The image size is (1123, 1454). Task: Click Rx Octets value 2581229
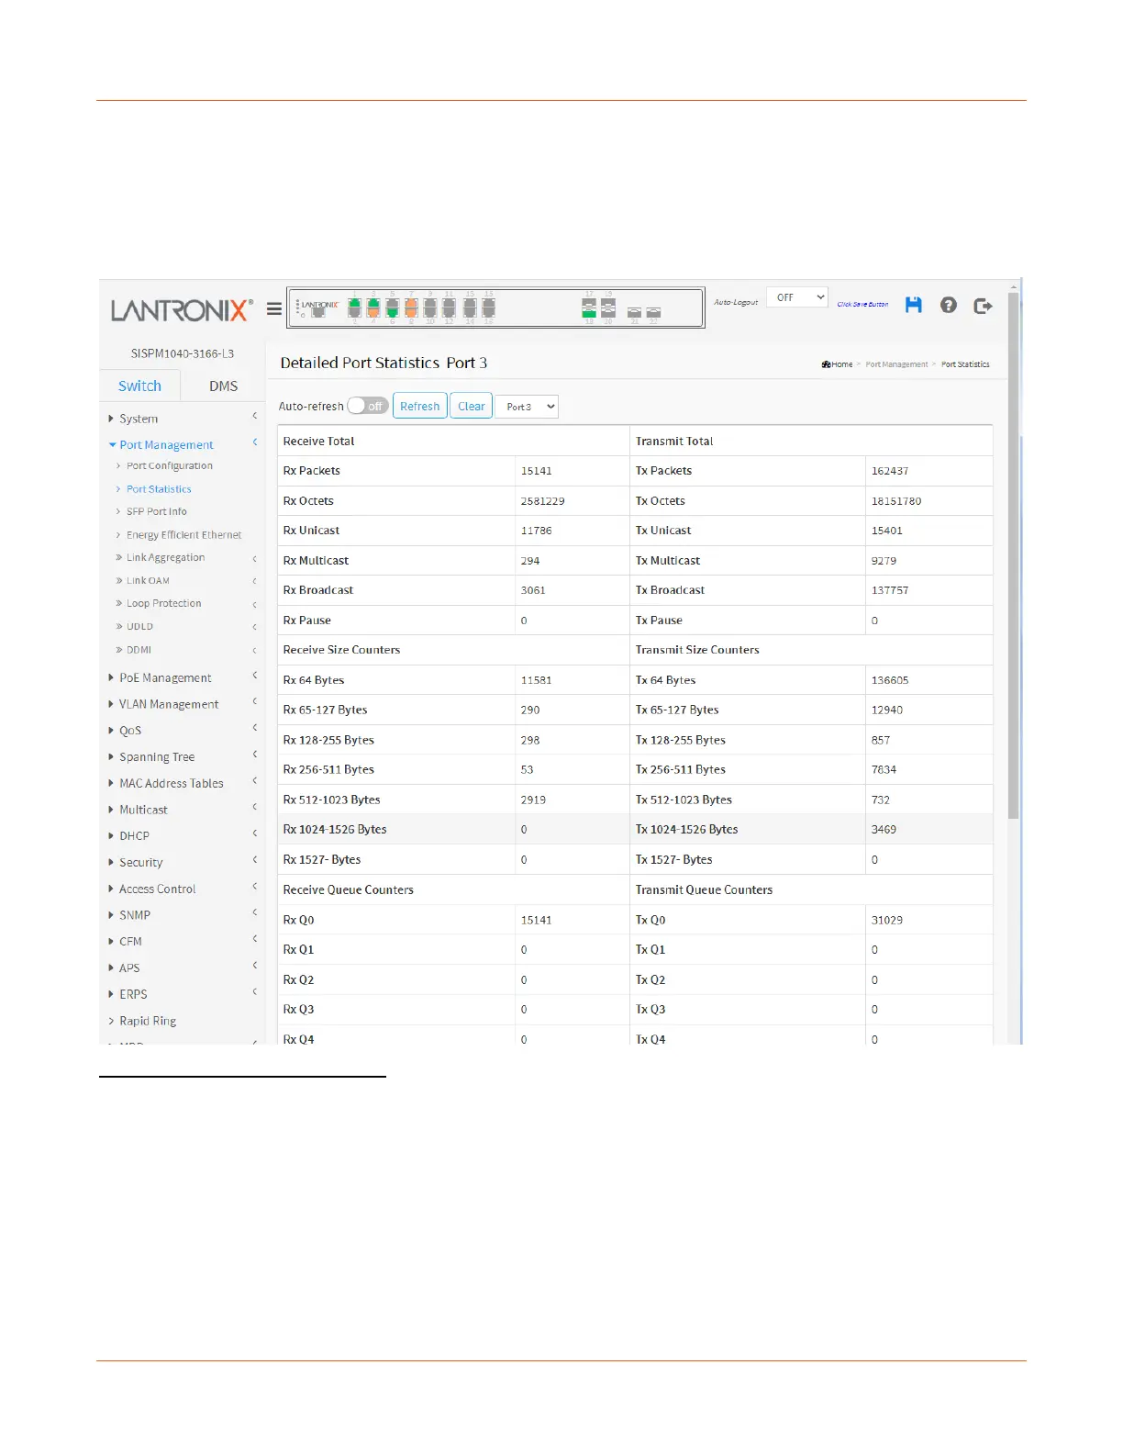[x=543, y=501]
